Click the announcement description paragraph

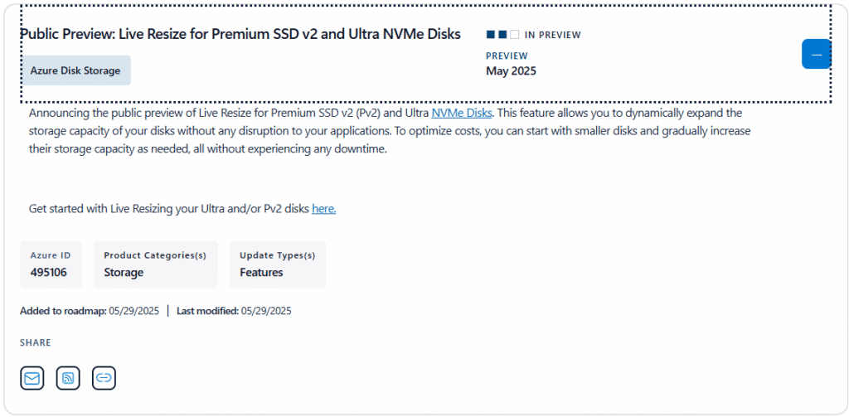point(386,131)
